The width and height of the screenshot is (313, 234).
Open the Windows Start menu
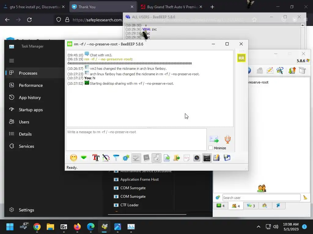(10, 227)
